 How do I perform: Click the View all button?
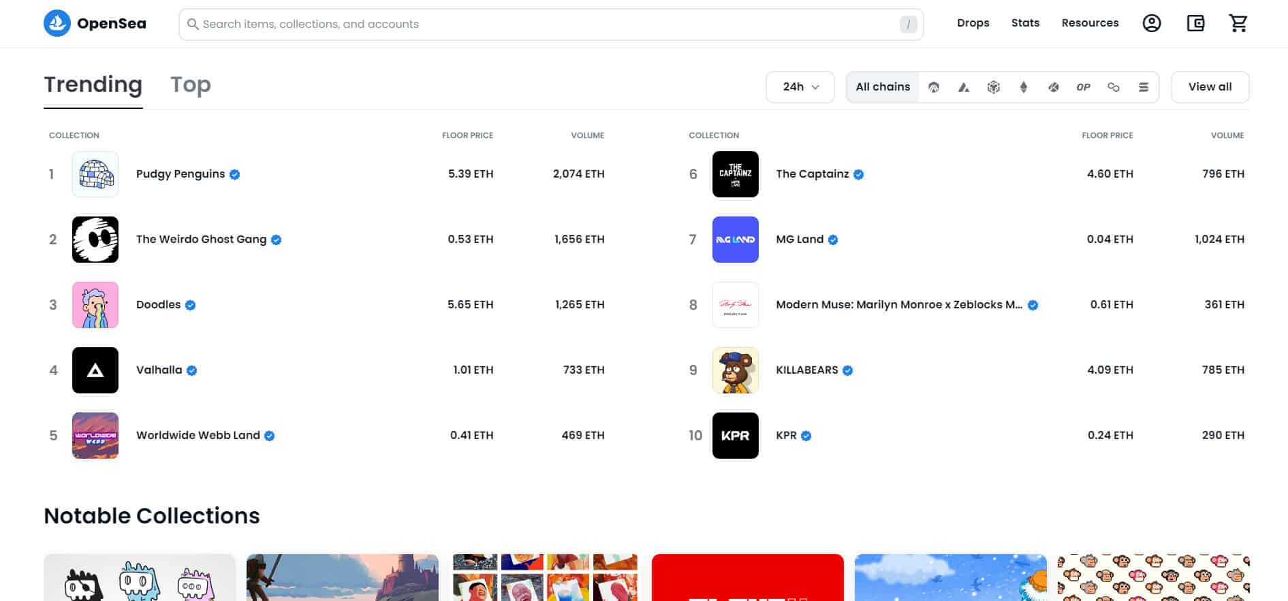(1210, 87)
